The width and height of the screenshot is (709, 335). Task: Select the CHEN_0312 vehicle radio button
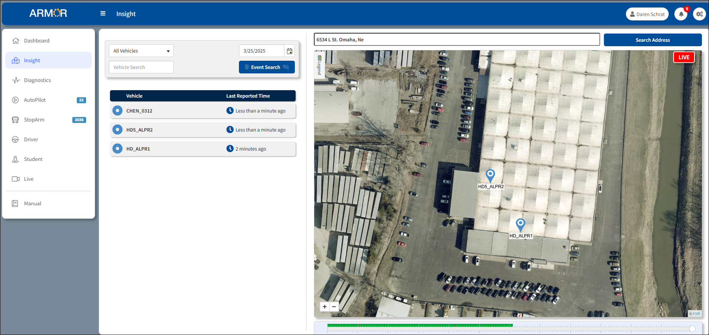(x=117, y=111)
